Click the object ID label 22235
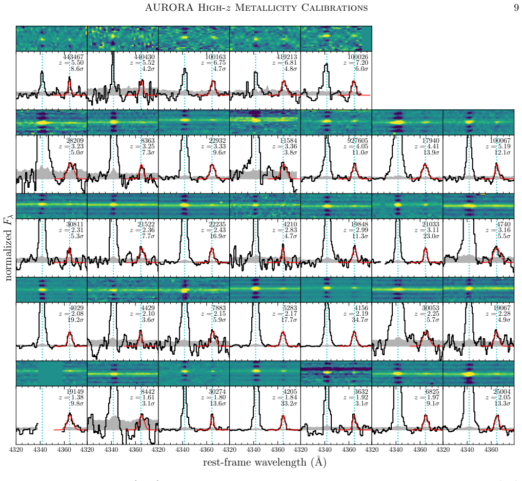Image resolution: width=522 pixels, height=481 pixels. pyautogui.click(x=217, y=224)
